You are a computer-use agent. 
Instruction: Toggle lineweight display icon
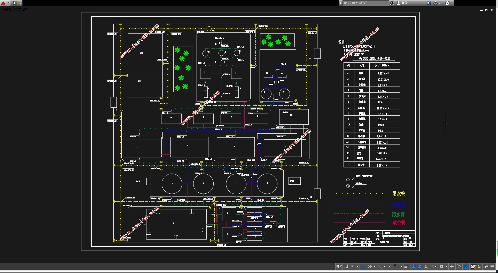click(x=406, y=267)
